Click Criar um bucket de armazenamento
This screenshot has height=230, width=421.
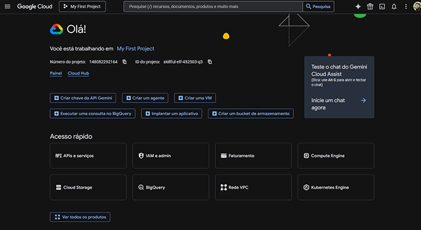250,114
